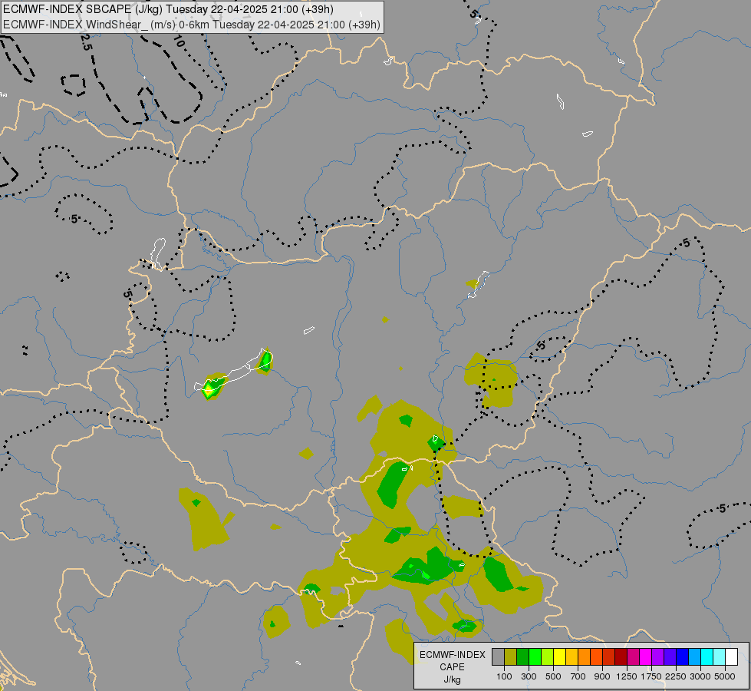Click the purple swatch right of 1750
This screenshot has width=751, height=691.
pyautogui.click(x=657, y=657)
